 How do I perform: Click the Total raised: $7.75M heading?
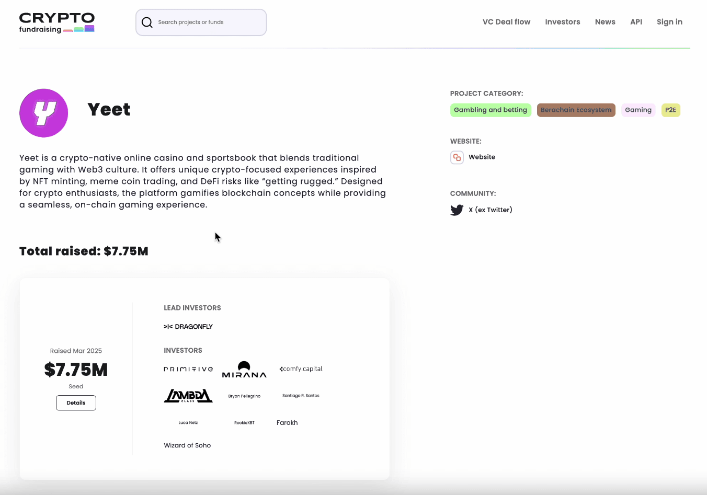(x=84, y=251)
